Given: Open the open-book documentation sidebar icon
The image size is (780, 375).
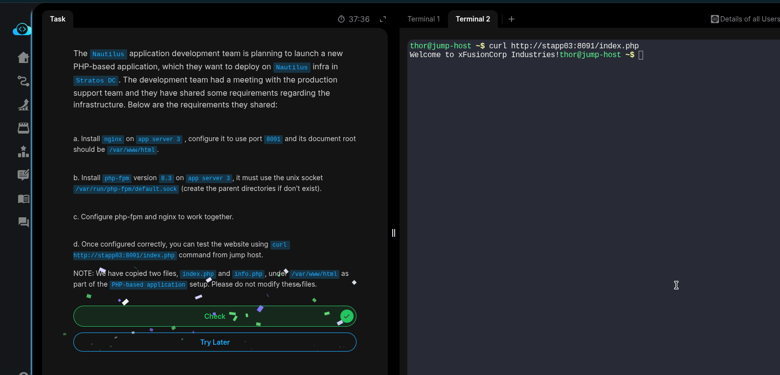Looking at the screenshot, I should point(23,199).
